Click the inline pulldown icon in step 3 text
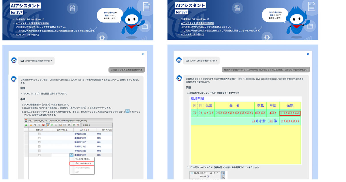346x182 pixels. (x=128, y=111)
